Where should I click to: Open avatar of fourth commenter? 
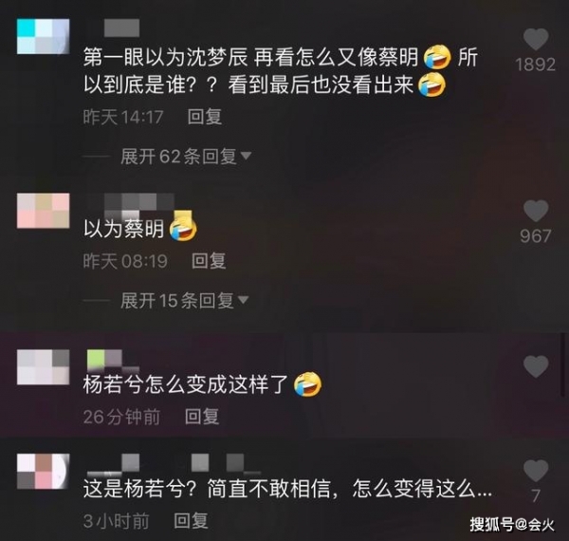tap(44, 472)
